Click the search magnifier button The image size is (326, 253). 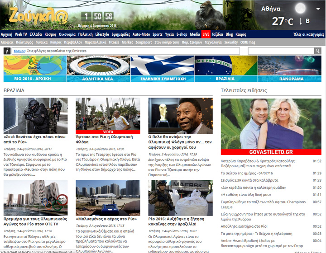coord(317,51)
